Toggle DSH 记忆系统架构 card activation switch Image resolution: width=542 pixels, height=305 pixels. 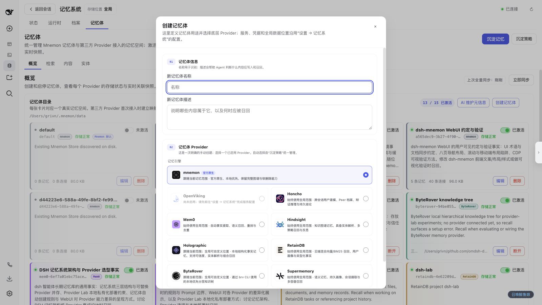129,270
